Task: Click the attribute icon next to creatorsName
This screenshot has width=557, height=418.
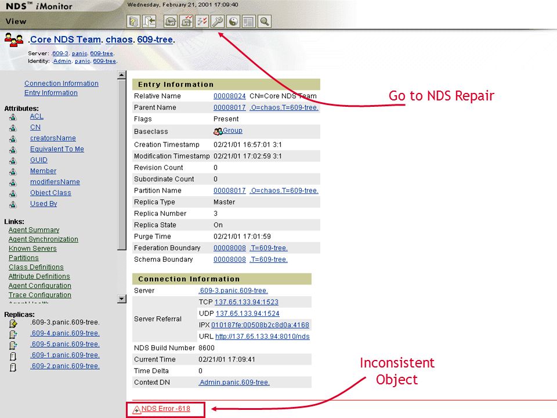Action: pos(13,139)
